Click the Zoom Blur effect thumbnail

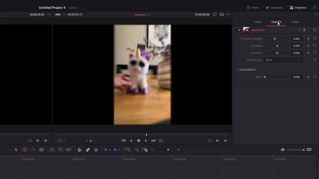click(x=246, y=30)
